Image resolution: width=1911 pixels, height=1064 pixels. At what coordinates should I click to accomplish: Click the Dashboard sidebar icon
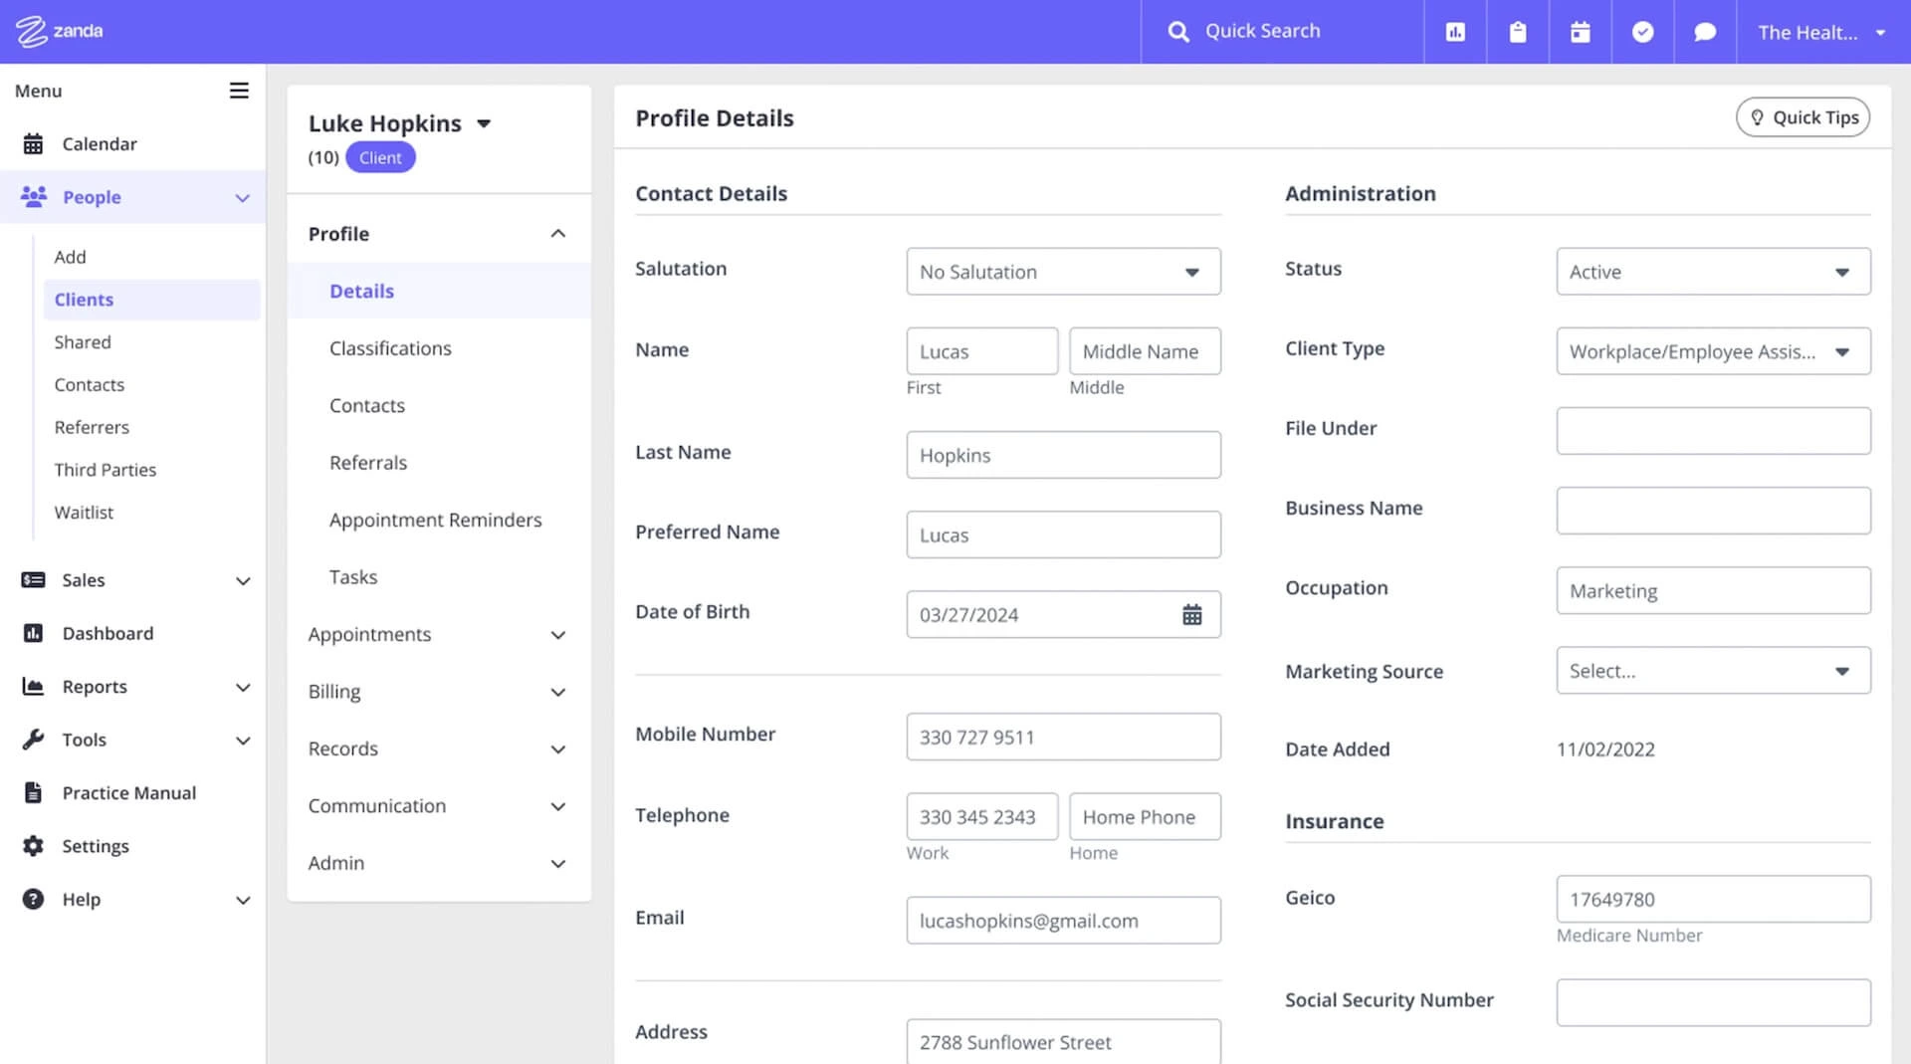tap(33, 633)
